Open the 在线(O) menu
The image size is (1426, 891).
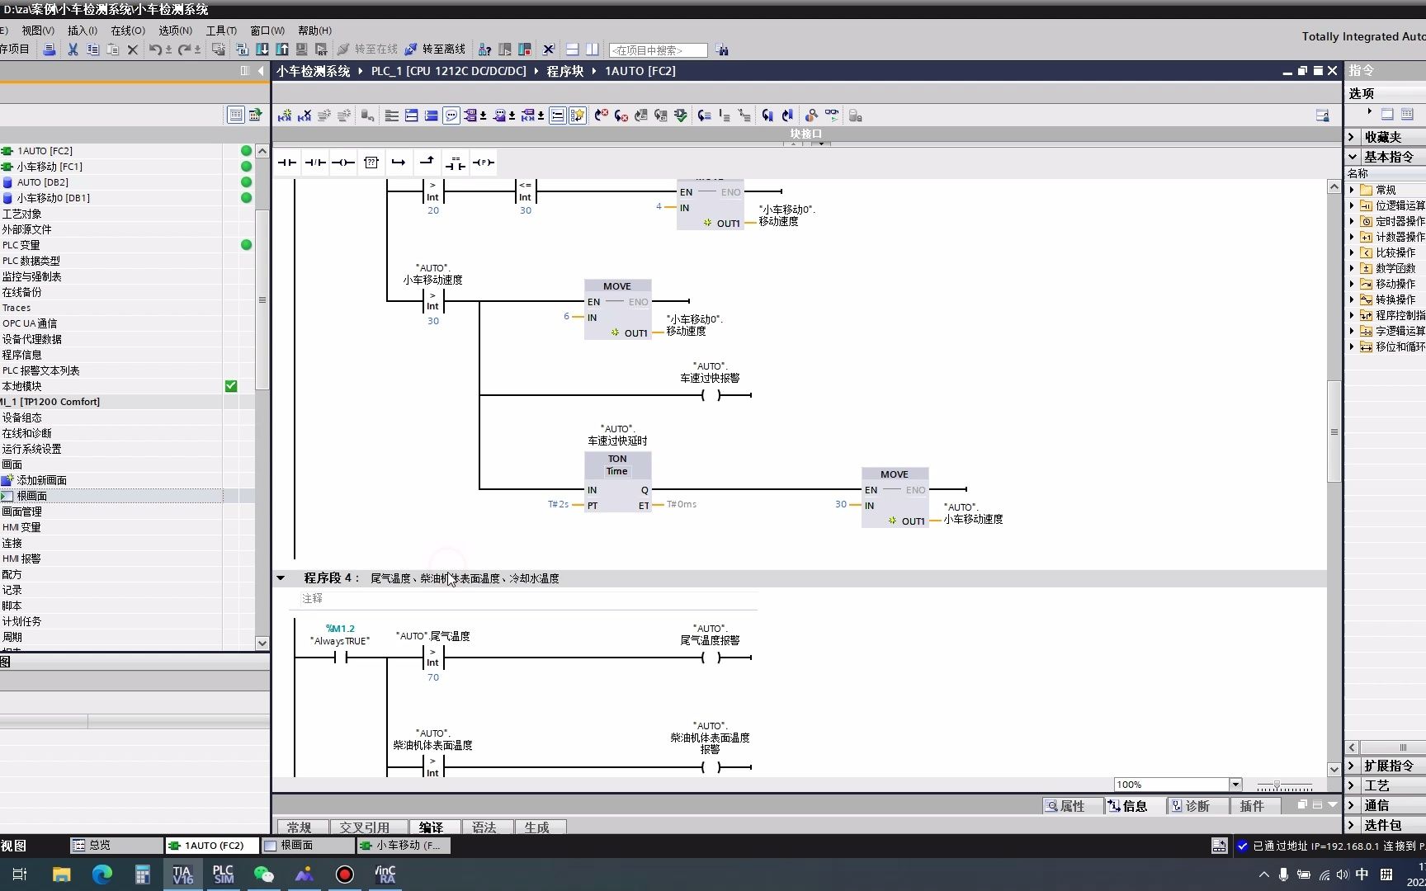pyautogui.click(x=128, y=31)
